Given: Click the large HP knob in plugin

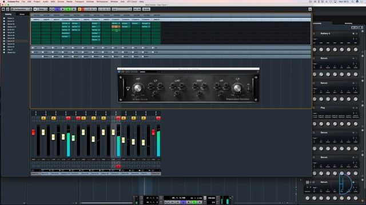Looking at the screenshot, I should (137, 88).
